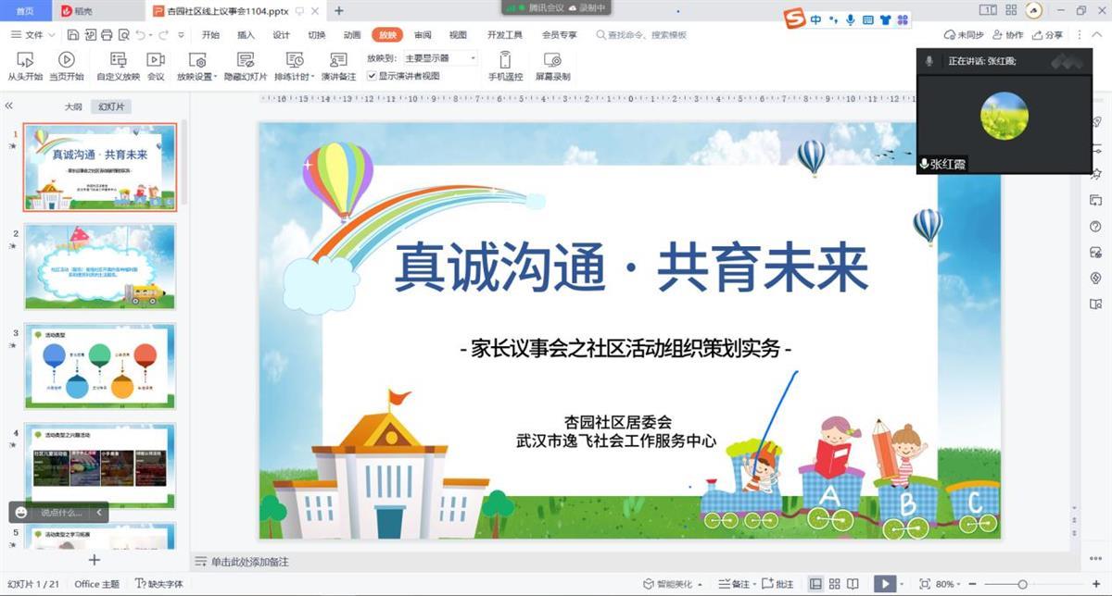Uncheck 显示演讲者视图 checkbox
Viewport: 1112px width, 596px height.
(x=372, y=77)
